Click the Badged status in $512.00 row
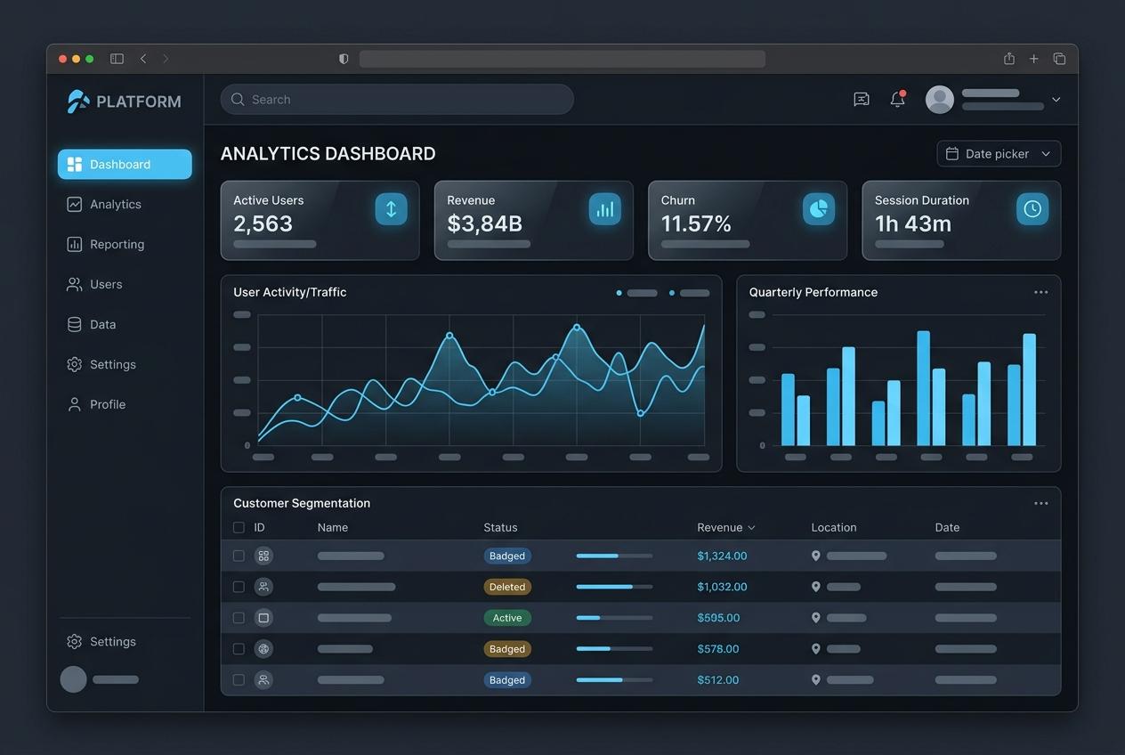The width and height of the screenshot is (1125, 755). pos(507,680)
